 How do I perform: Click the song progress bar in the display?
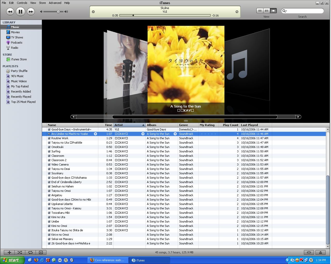coord(165,15)
